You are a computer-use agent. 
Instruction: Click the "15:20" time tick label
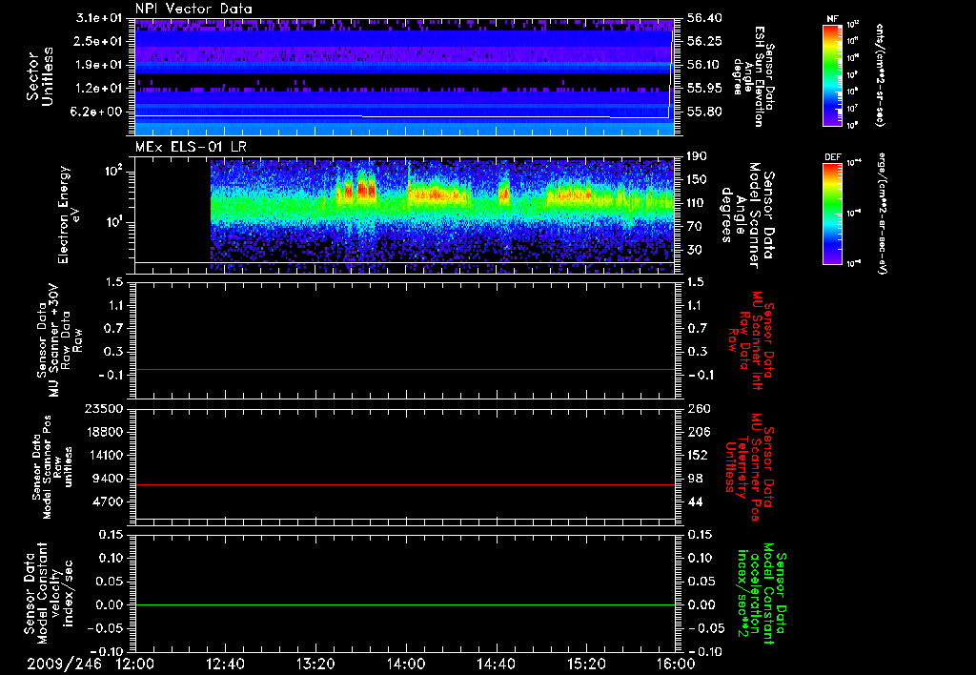pyautogui.click(x=586, y=664)
